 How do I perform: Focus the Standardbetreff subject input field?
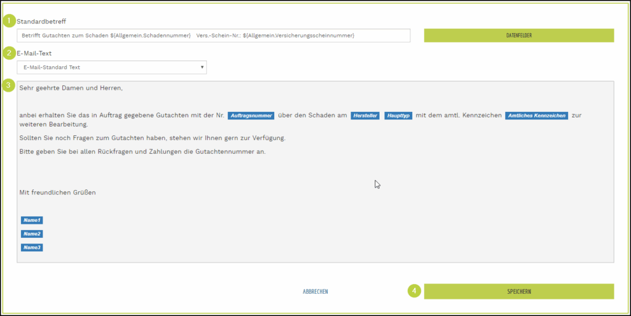213,36
